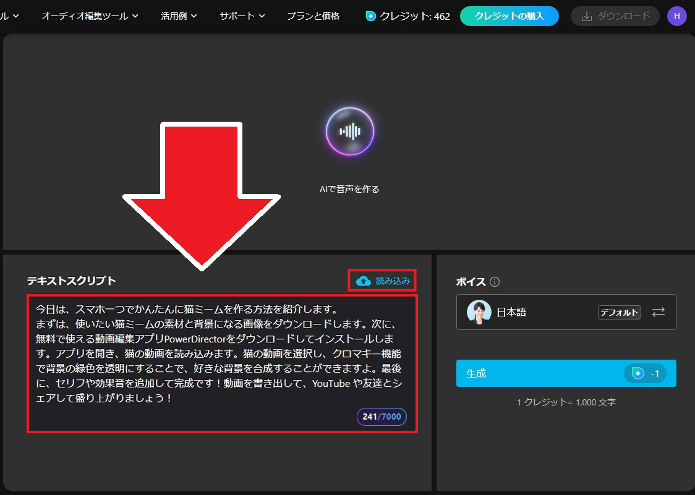Click the glowing audio waveform icon

[x=350, y=132]
